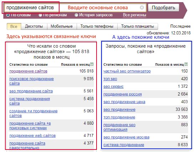Switch to the Только планшеты tab
196x152 pixels.
(x=138, y=26)
